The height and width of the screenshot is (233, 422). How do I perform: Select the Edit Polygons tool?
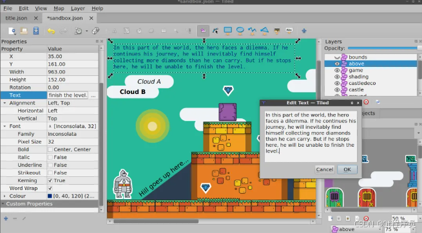coord(215,31)
